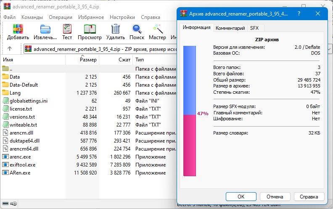Click the arencm.dll file icon
This screenshot has height=209, width=333.
point(5,133)
